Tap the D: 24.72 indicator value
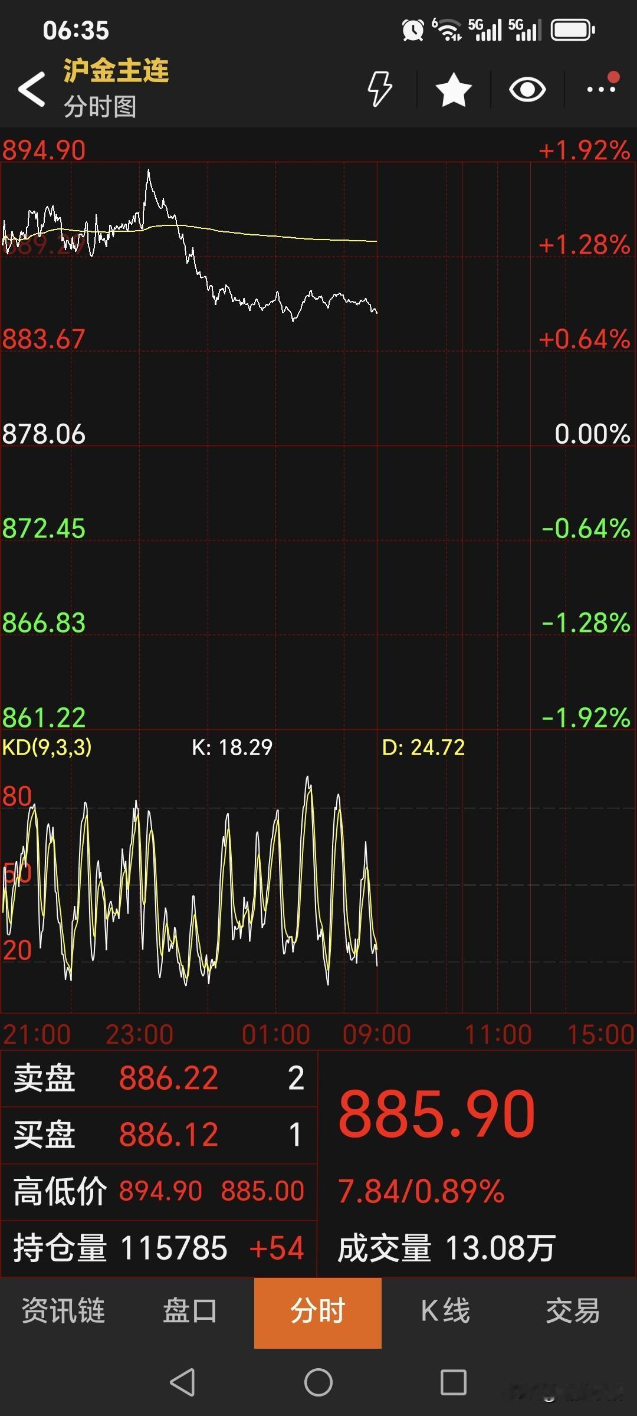The image size is (637, 1416). pyautogui.click(x=423, y=748)
